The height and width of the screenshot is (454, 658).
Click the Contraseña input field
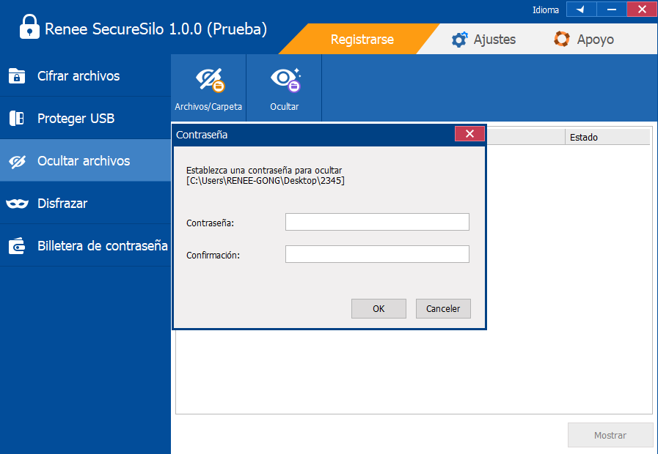coord(377,222)
